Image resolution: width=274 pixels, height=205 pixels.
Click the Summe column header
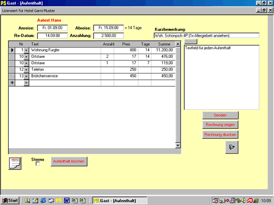(164, 44)
